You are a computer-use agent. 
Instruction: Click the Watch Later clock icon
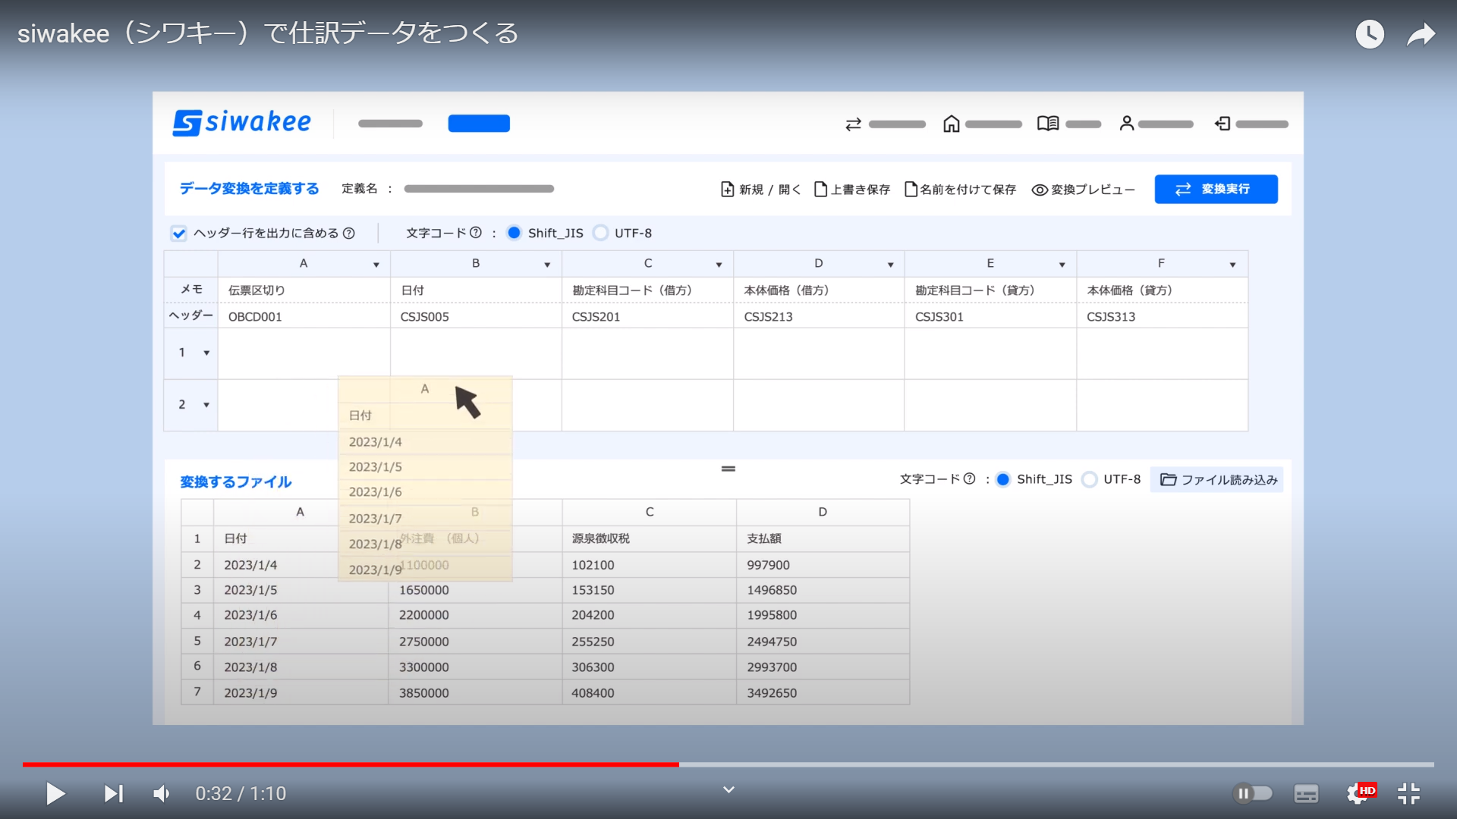1370,34
